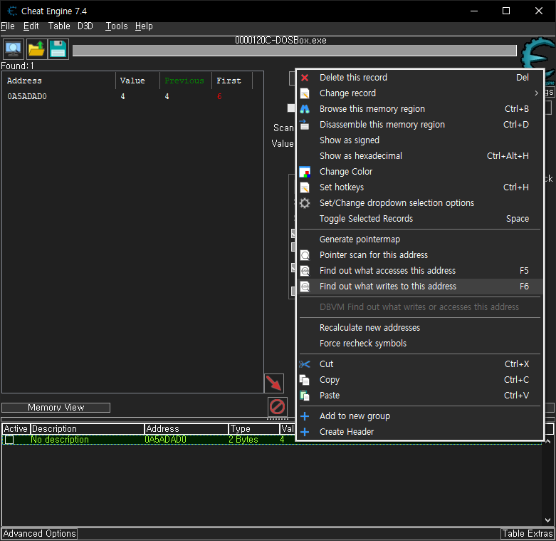
Task: Save the table with the floppy disk icon
Action: (58, 49)
